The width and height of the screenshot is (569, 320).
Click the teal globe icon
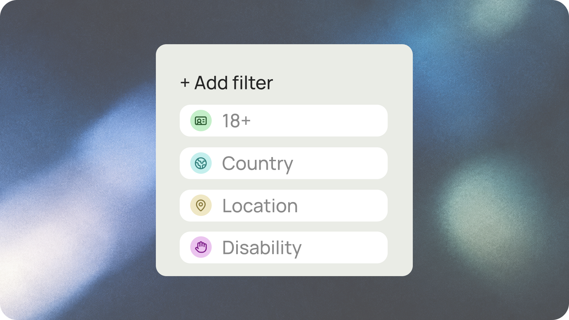point(201,163)
